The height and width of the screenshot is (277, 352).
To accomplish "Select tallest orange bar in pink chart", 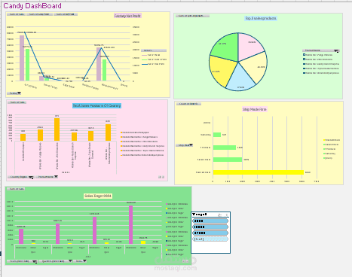I will 57,129.
